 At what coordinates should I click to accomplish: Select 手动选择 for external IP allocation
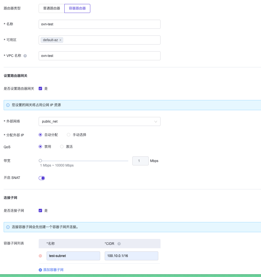tap(69, 135)
